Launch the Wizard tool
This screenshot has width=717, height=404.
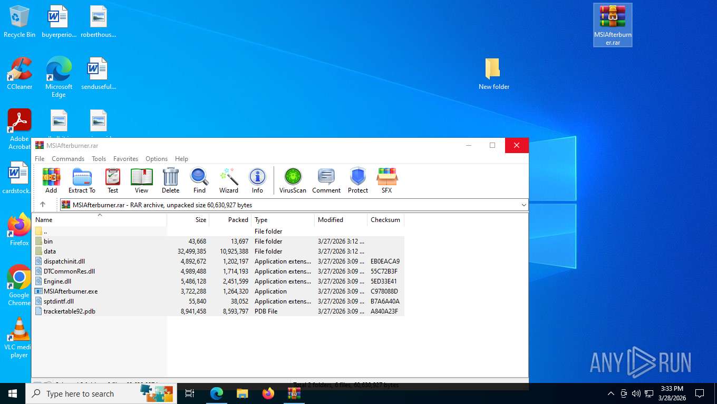pos(229,180)
